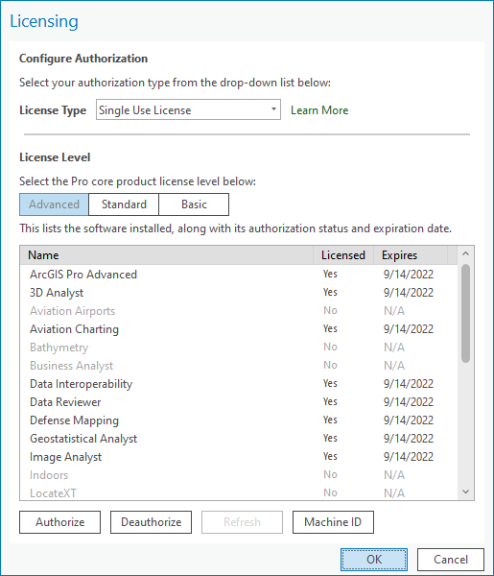Click the scroll up arrow in list
This screenshot has width=494, height=576.
pyautogui.click(x=466, y=253)
